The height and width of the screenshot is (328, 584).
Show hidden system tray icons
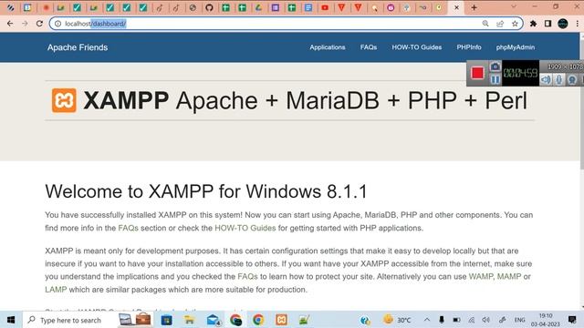coord(427,320)
